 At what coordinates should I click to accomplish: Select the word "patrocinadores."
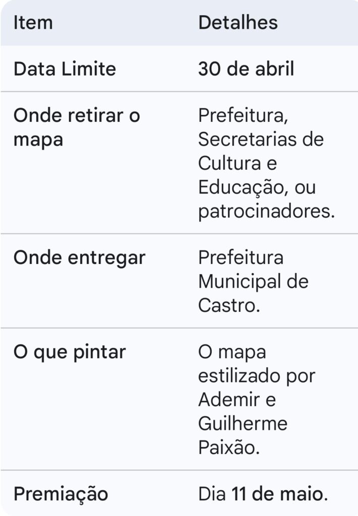pos(266,212)
